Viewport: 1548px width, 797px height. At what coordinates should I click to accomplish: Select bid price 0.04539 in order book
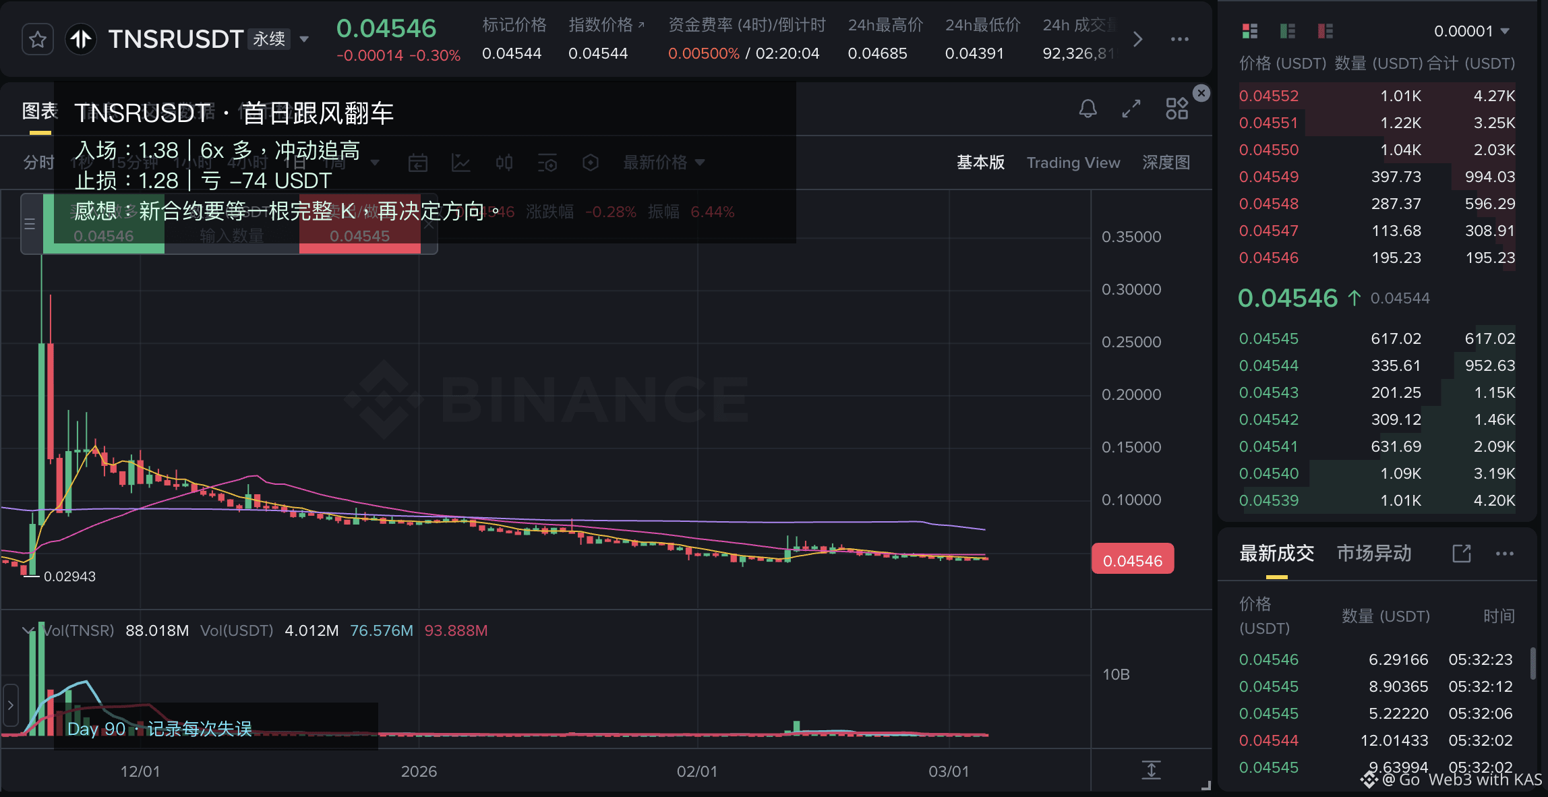pos(1268,500)
